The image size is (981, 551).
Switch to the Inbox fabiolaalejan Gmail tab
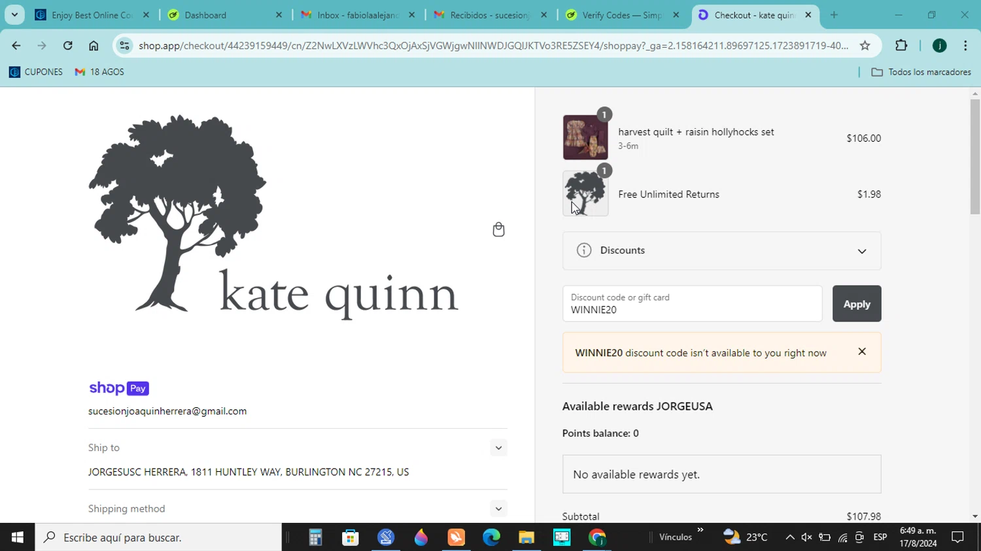(x=357, y=14)
